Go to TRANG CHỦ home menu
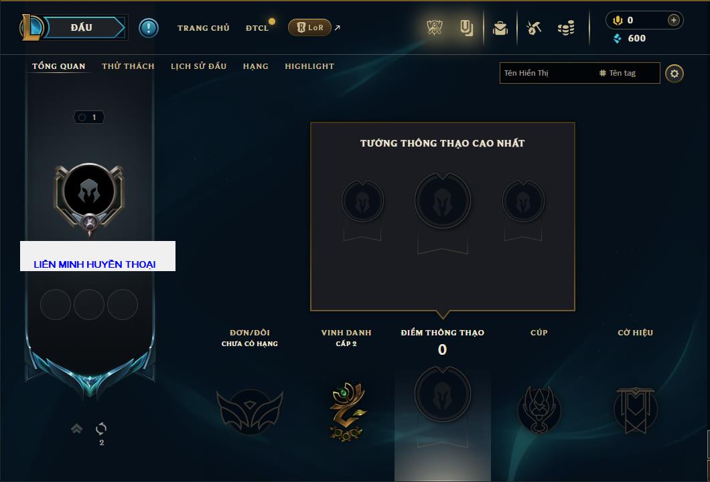 coord(204,28)
